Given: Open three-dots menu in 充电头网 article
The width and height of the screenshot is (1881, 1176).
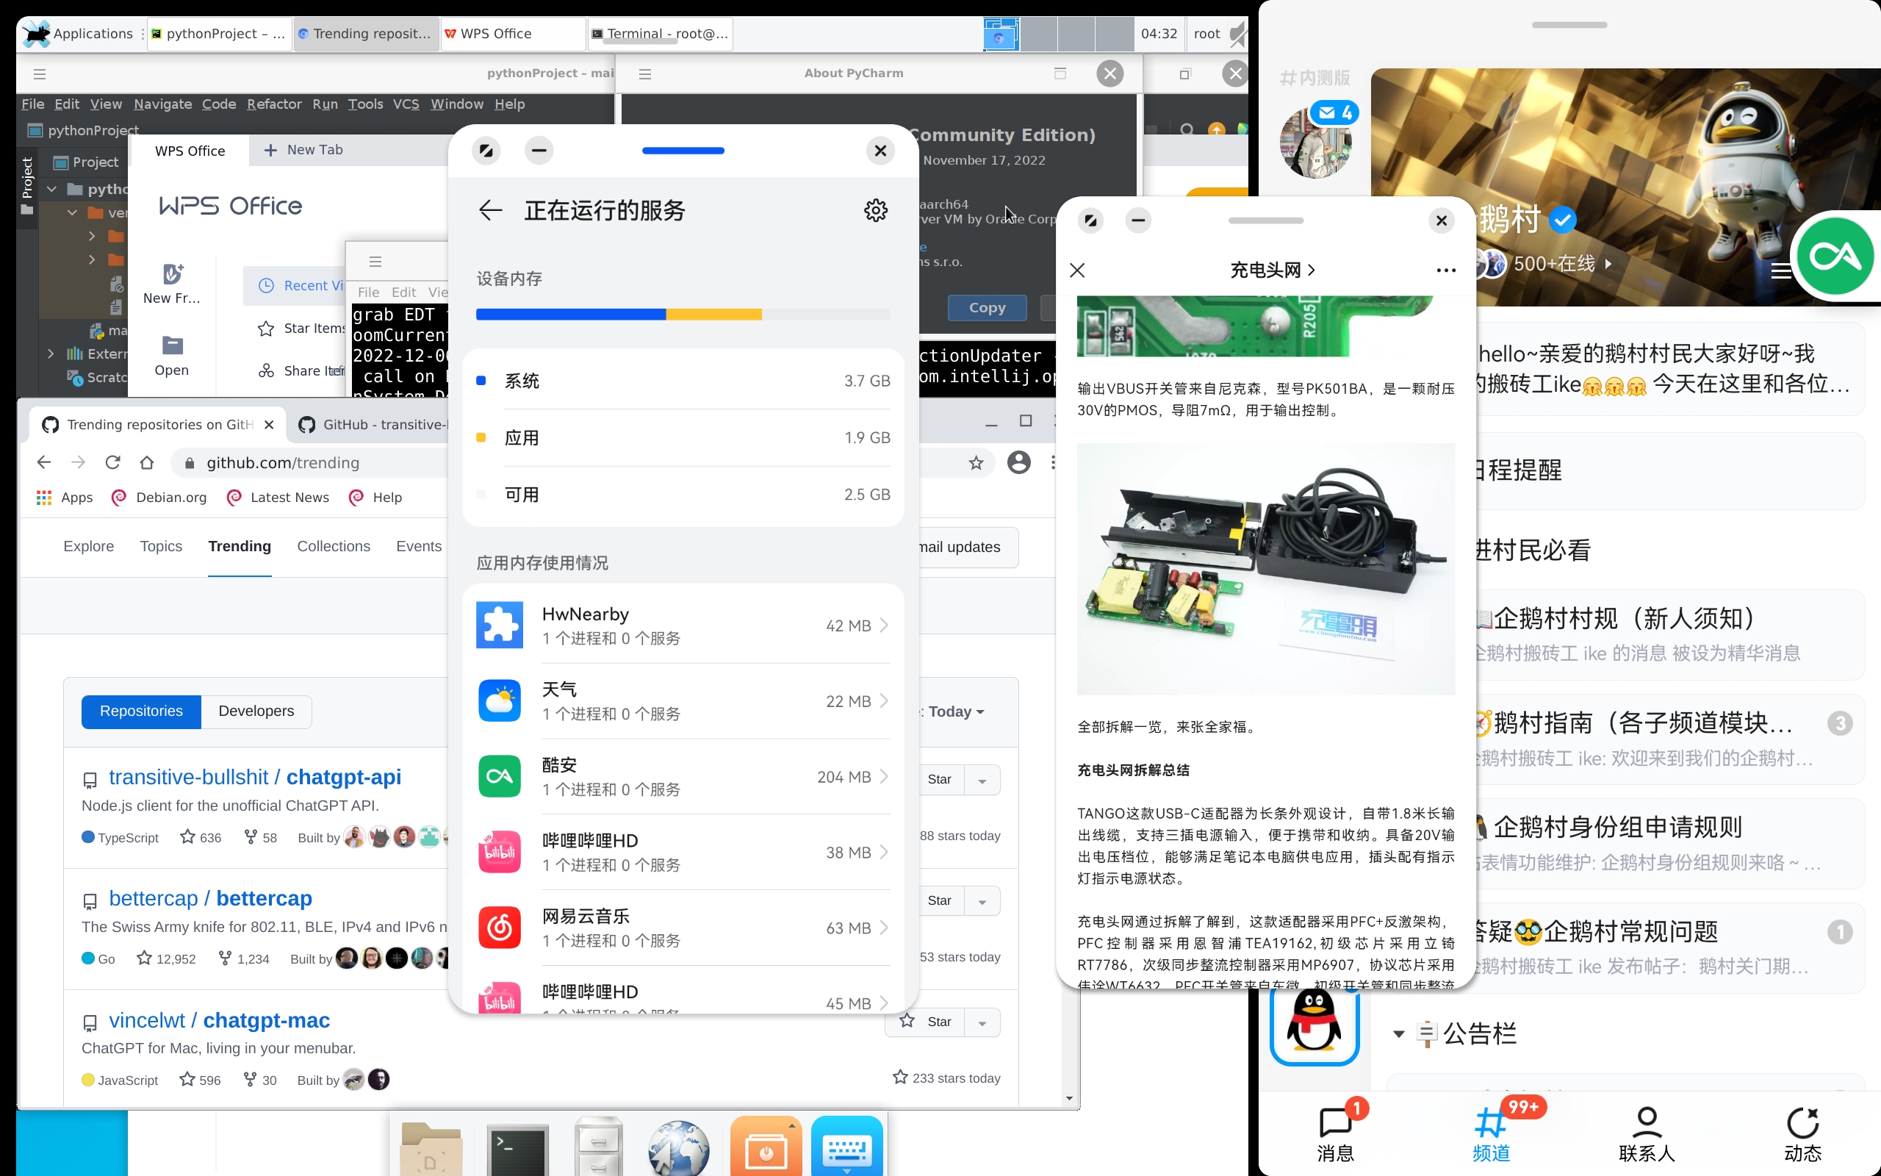Looking at the screenshot, I should click(1446, 270).
